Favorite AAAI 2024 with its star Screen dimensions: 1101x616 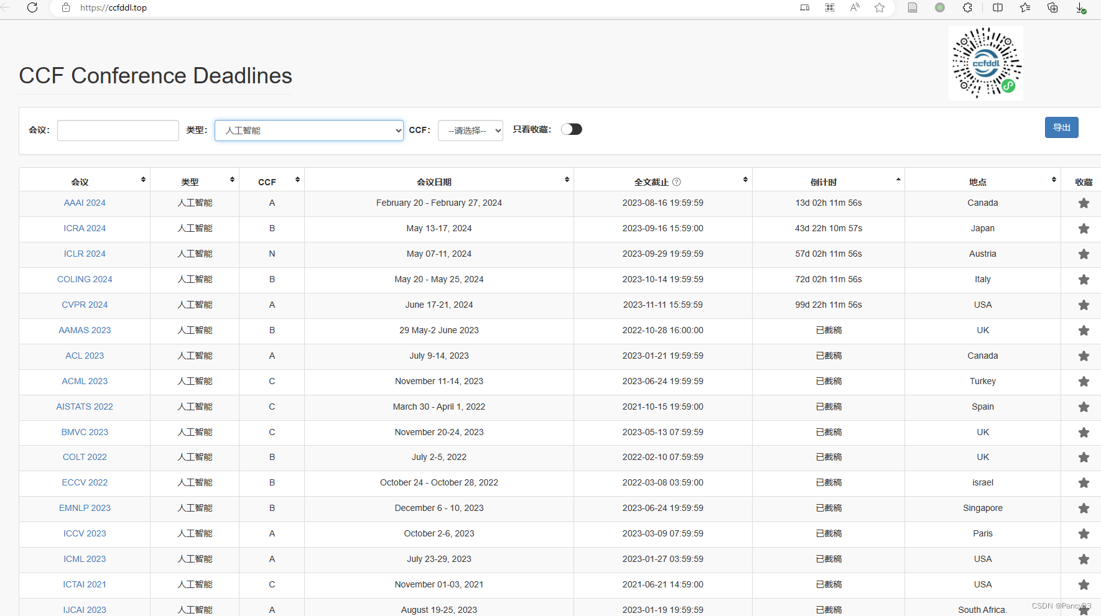click(1084, 203)
